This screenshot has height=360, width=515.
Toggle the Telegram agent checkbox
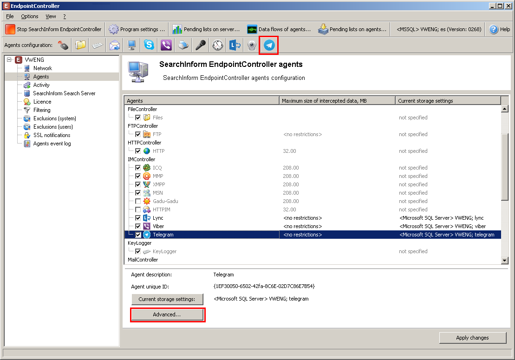(x=138, y=235)
